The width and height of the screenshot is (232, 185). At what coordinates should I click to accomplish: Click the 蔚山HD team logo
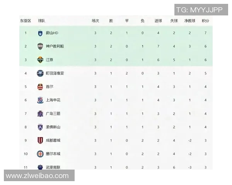point(40,33)
